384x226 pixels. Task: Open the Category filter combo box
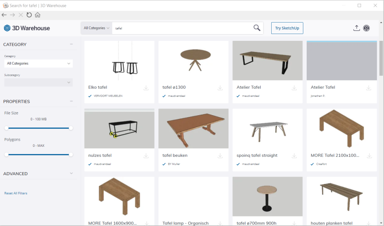click(38, 63)
